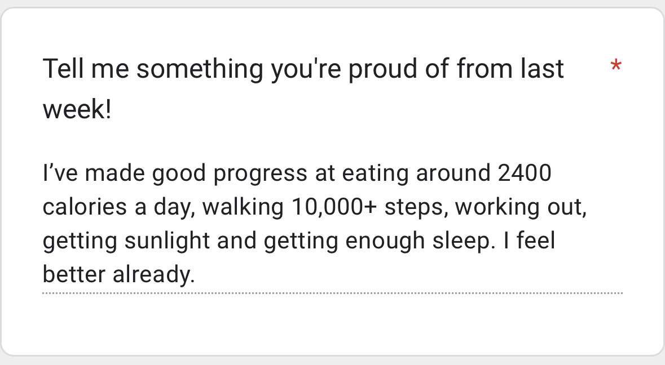Image resolution: width=665 pixels, height=365 pixels.
Task: Click the red required asterisk
Action: click(x=616, y=67)
